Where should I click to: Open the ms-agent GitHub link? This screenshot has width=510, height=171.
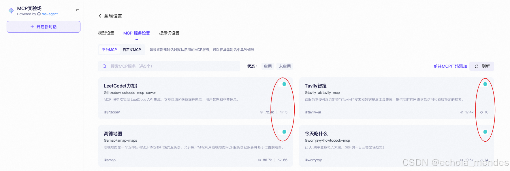click(49, 14)
